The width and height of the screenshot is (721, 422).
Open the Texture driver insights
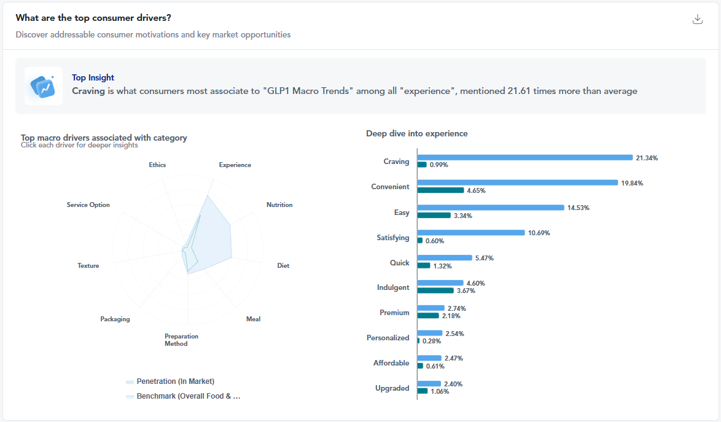point(88,266)
